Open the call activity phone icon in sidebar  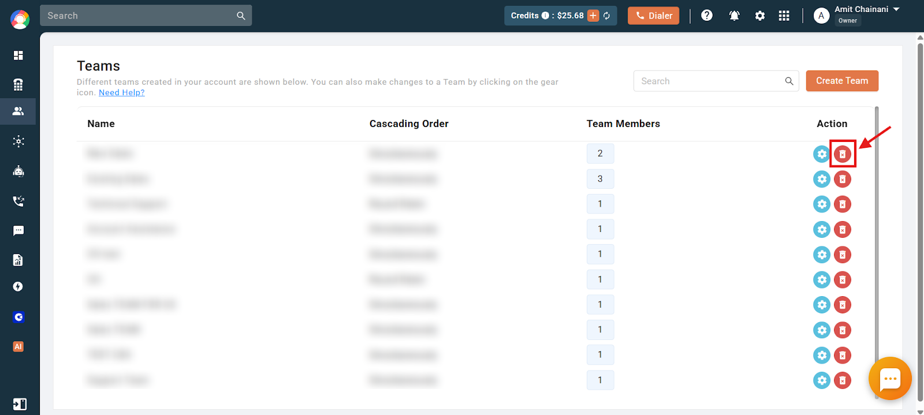pos(18,201)
